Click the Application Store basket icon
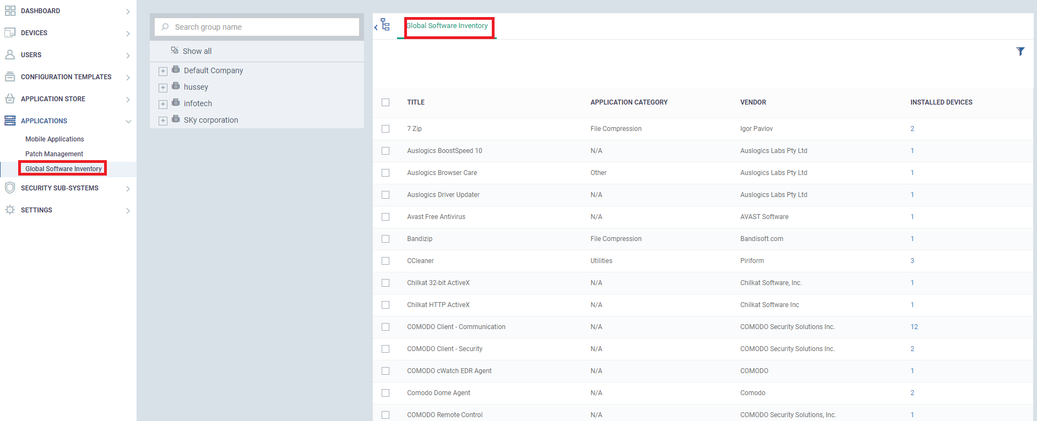The width and height of the screenshot is (1037, 421). 10,99
